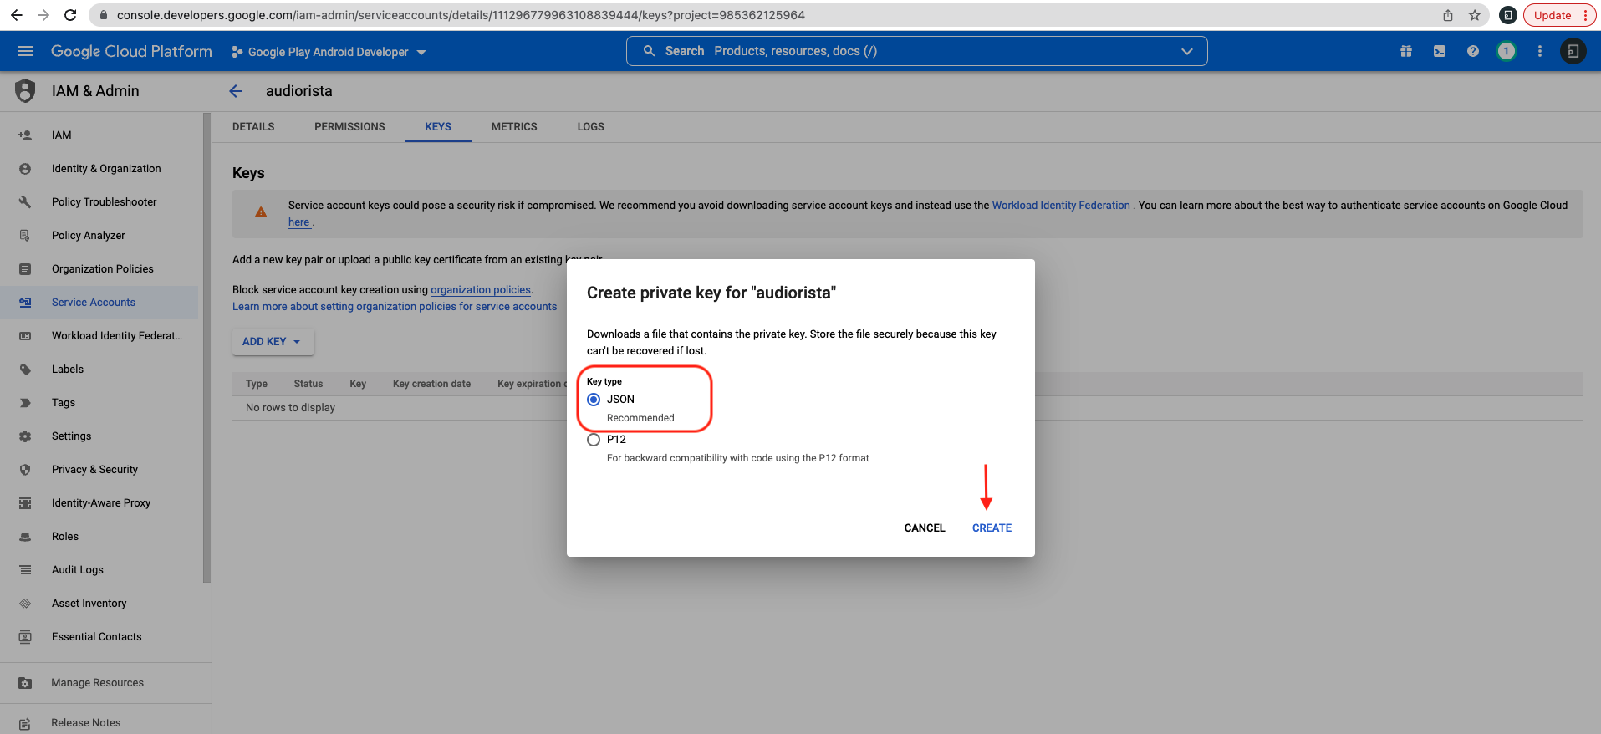Open Identity-Aware Proxy in sidebar

tap(99, 502)
